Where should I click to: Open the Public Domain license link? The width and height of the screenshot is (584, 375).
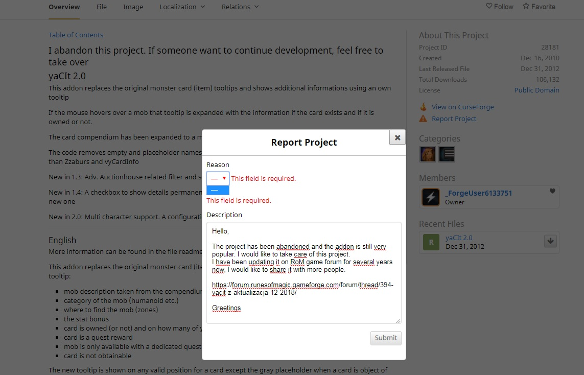pyautogui.click(x=536, y=90)
